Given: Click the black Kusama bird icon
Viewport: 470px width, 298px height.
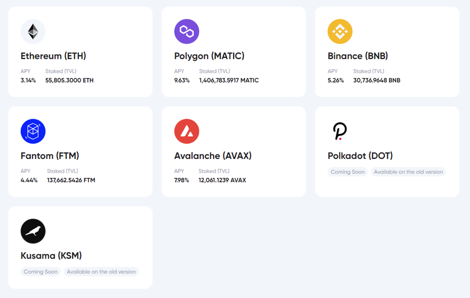Looking at the screenshot, I should (x=33, y=231).
